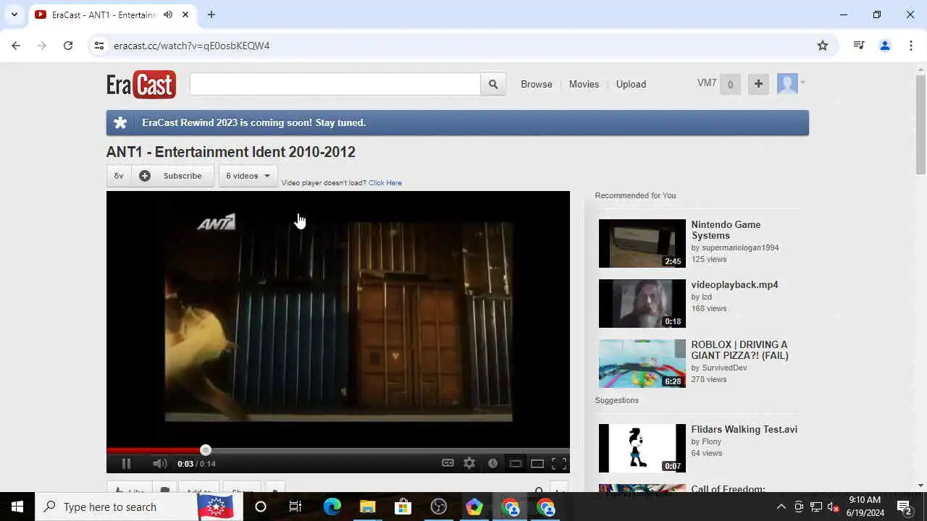Switch player to large size mode

click(537, 464)
